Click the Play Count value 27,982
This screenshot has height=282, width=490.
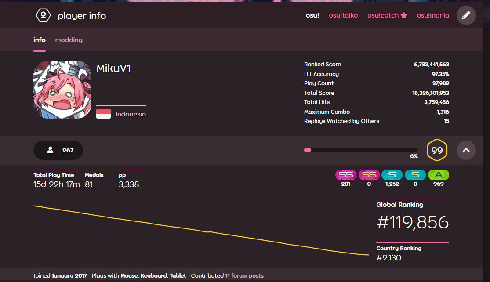(441, 83)
